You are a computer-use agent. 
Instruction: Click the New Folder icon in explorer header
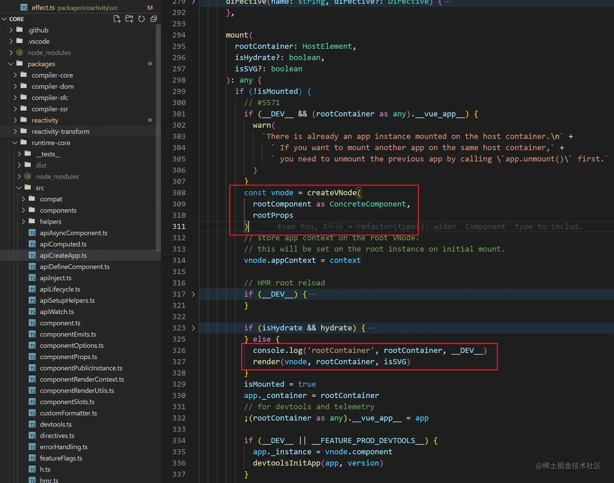click(x=129, y=19)
